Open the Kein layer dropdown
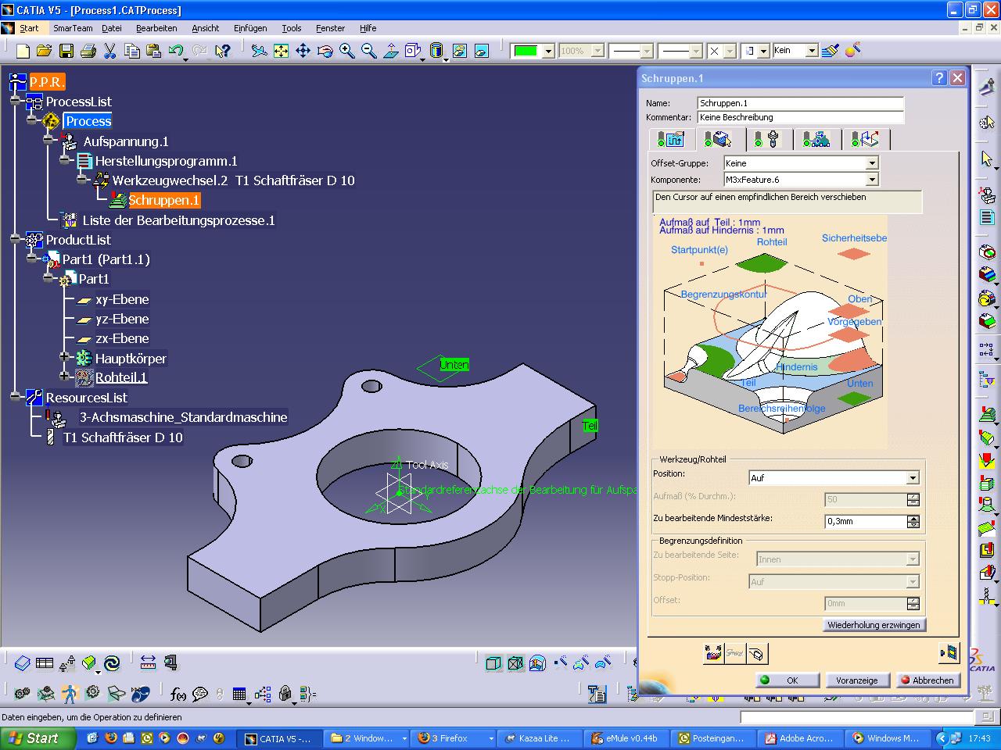This screenshot has height=750, width=1001. [x=812, y=51]
